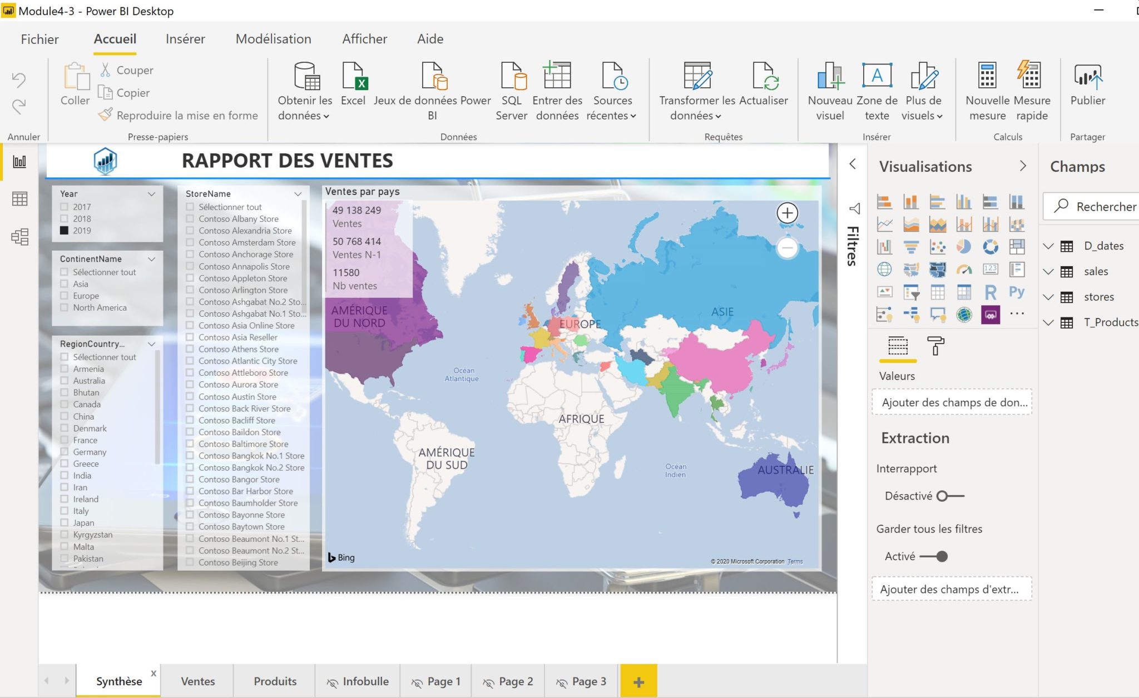The height and width of the screenshot is (698, 1139).
Task: Collapse the Year slicer dropdown
Action: pos(151,193)
